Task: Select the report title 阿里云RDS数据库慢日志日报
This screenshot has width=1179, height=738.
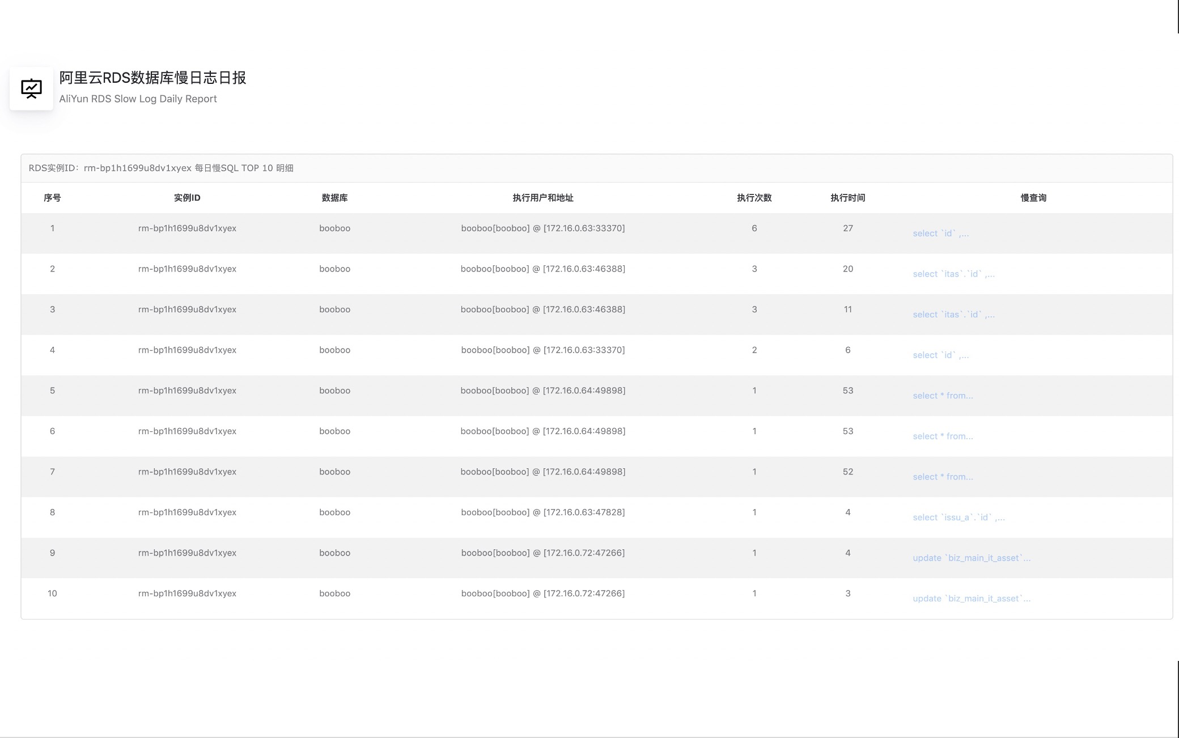Action: (152, 78)
